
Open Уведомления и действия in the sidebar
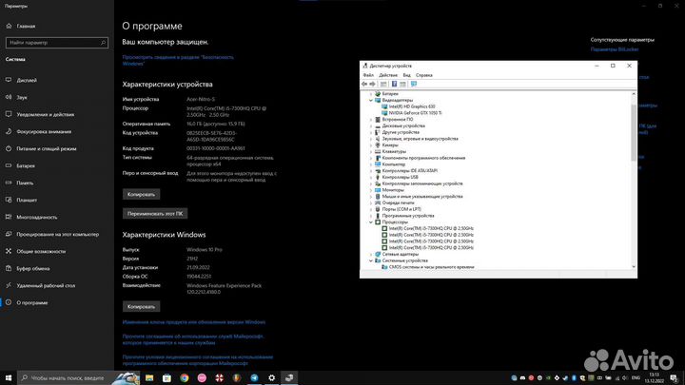click(46, 114)
